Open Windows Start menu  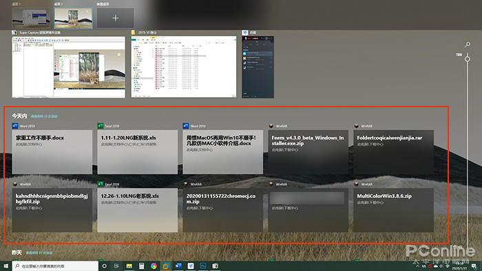pos(6,266)
